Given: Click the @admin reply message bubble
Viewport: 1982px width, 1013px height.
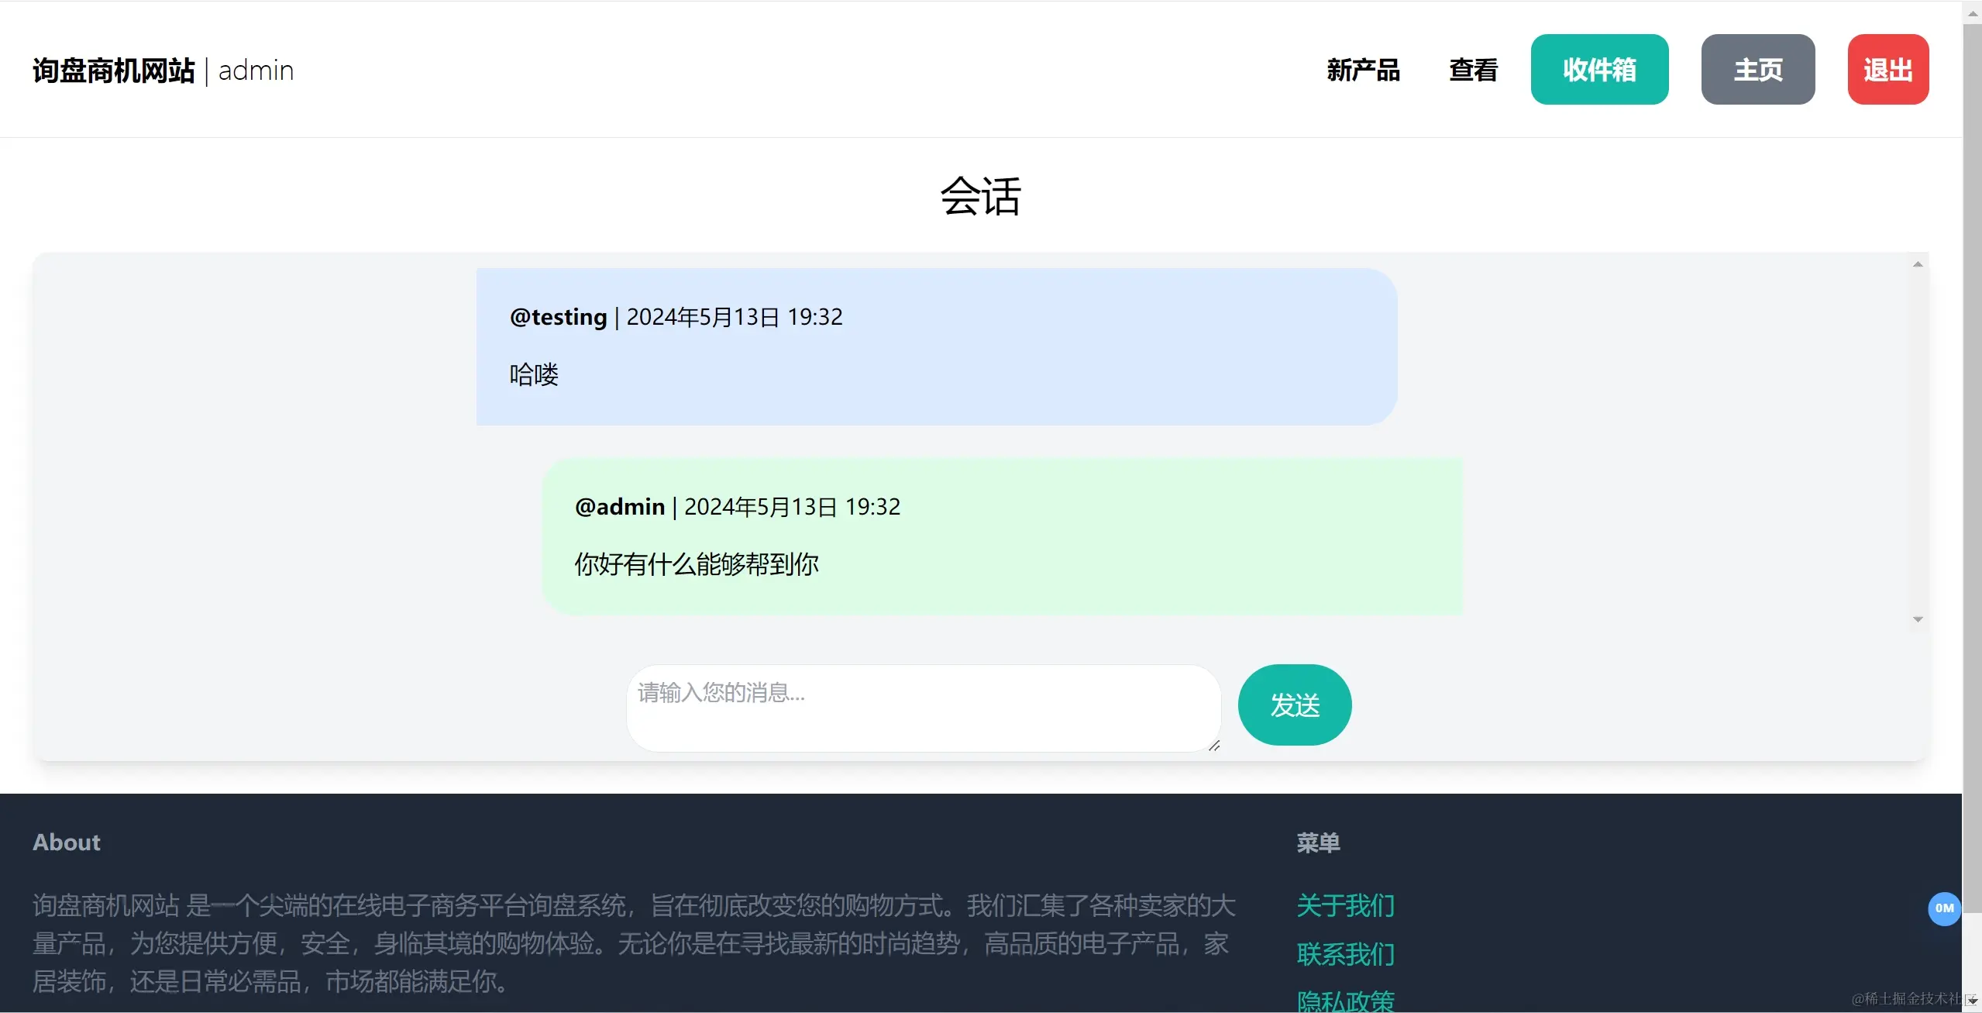Looking at the screenshot, I should point(1001,536).
